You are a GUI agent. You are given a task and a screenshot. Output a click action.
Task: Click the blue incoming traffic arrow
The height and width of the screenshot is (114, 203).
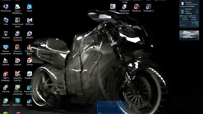pyautogui.click(x=190, y=16)
